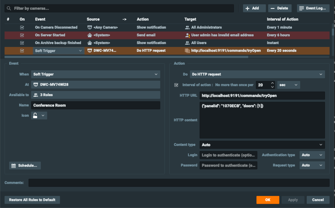This screenshot has width=335, height=208.
Task: Open the Request type dropdown
Action: coord(312,165)
